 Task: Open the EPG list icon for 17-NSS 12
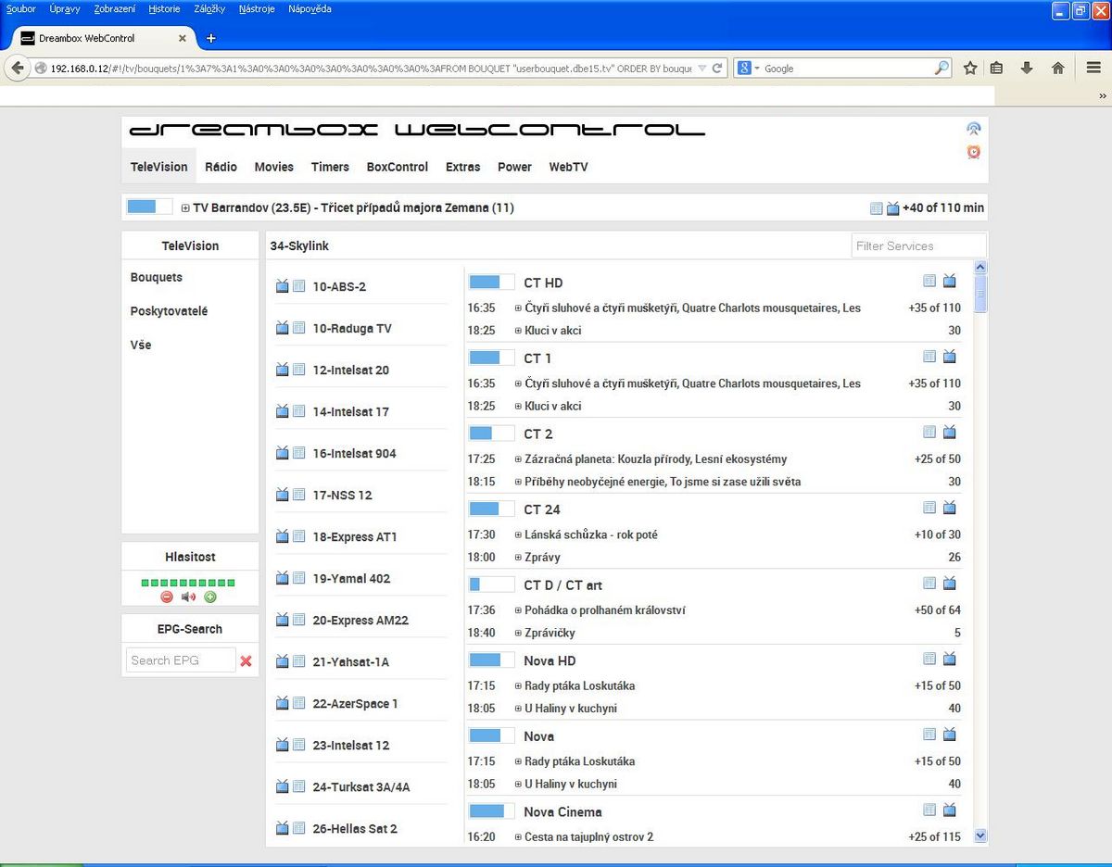pyautogui.click(x=298, y=495)
